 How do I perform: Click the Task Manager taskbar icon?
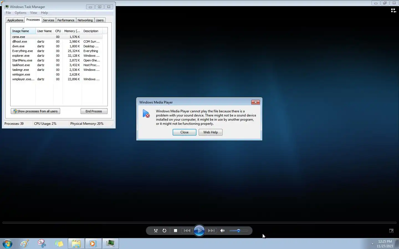coord(110,243)
